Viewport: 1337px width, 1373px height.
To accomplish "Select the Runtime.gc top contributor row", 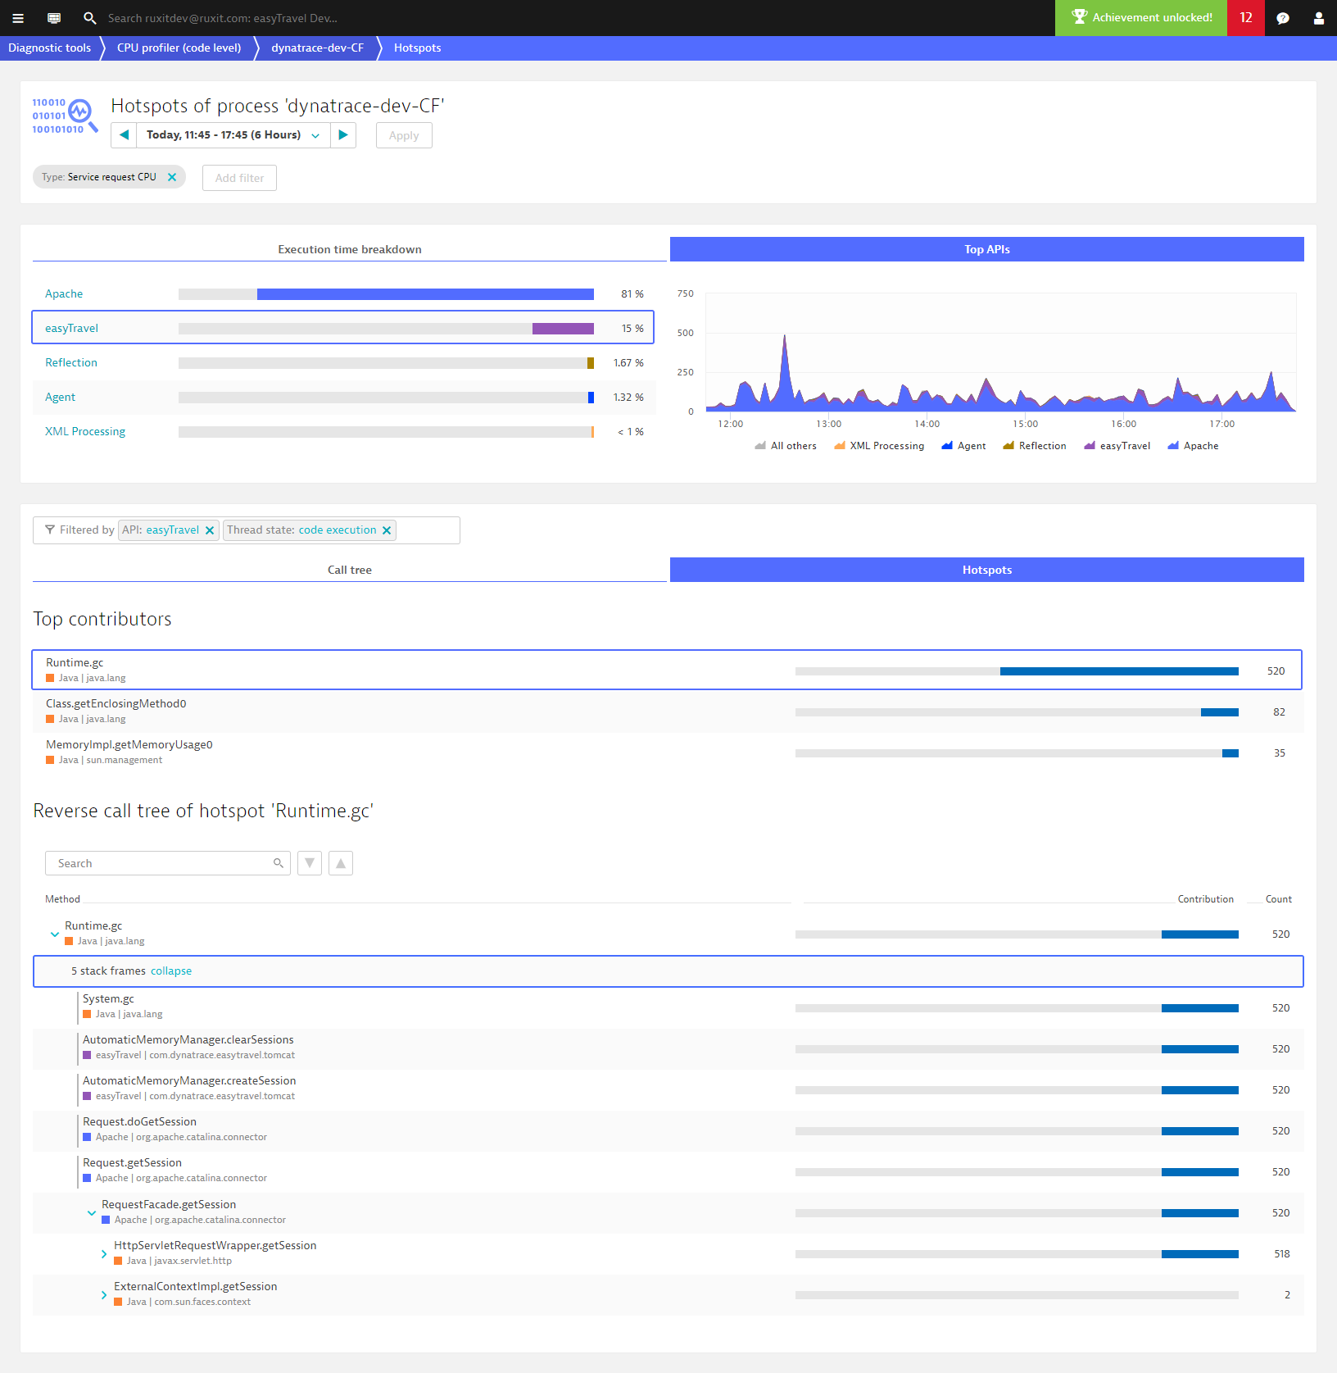I will click(x=667, y=670).
